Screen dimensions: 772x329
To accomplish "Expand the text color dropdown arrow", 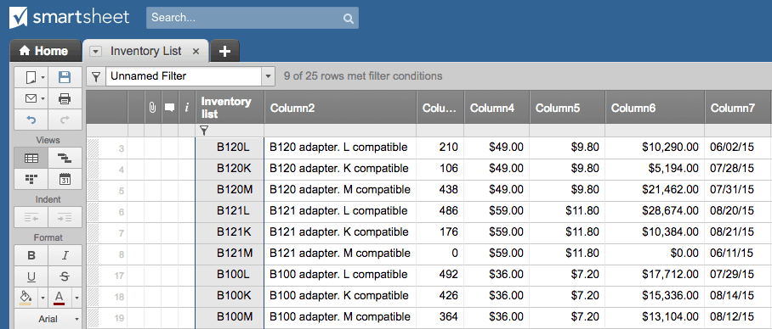I will (77, 298).
